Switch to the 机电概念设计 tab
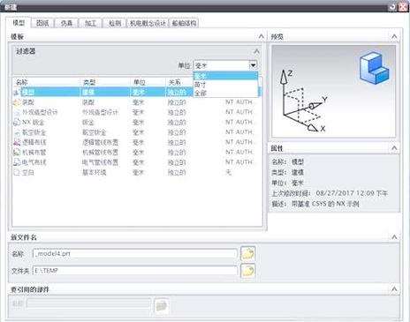The image size is (410, 322). 148,23
